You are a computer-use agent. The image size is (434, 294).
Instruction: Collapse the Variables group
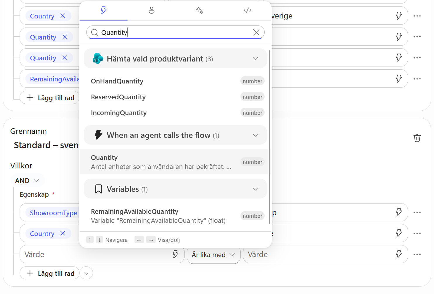pos(255,189)
